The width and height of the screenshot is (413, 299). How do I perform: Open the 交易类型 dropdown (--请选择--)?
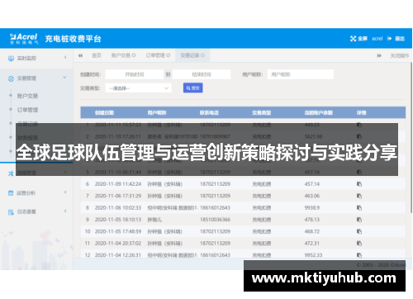[139, 88]
